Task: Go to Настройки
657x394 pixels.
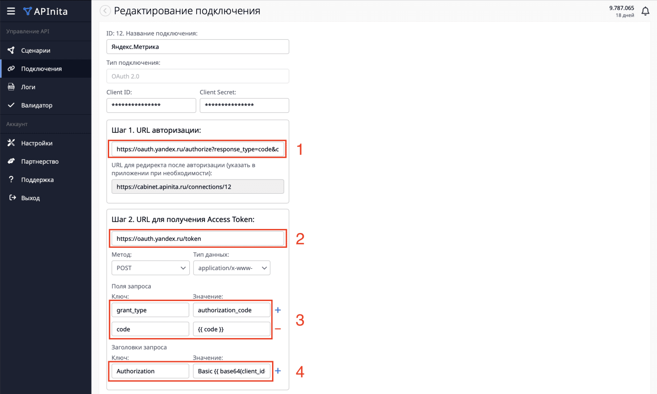Action: point(37,143)
